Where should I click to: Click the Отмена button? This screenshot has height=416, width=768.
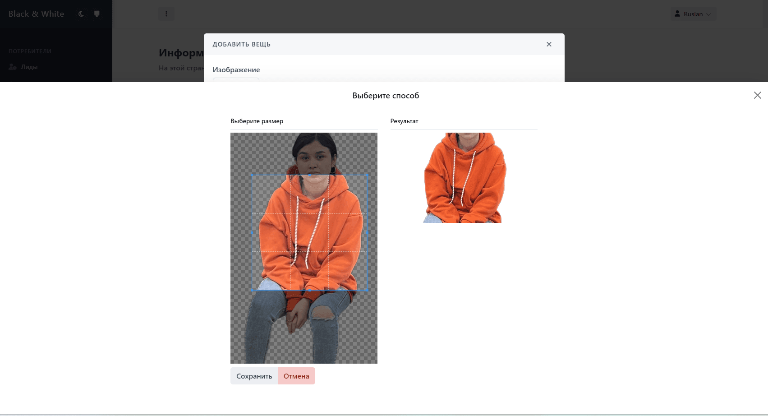click(296, 376)
